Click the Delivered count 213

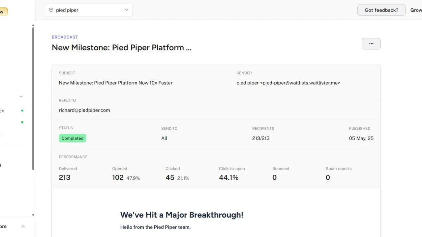pyautogui.click(x=65, y=177)
